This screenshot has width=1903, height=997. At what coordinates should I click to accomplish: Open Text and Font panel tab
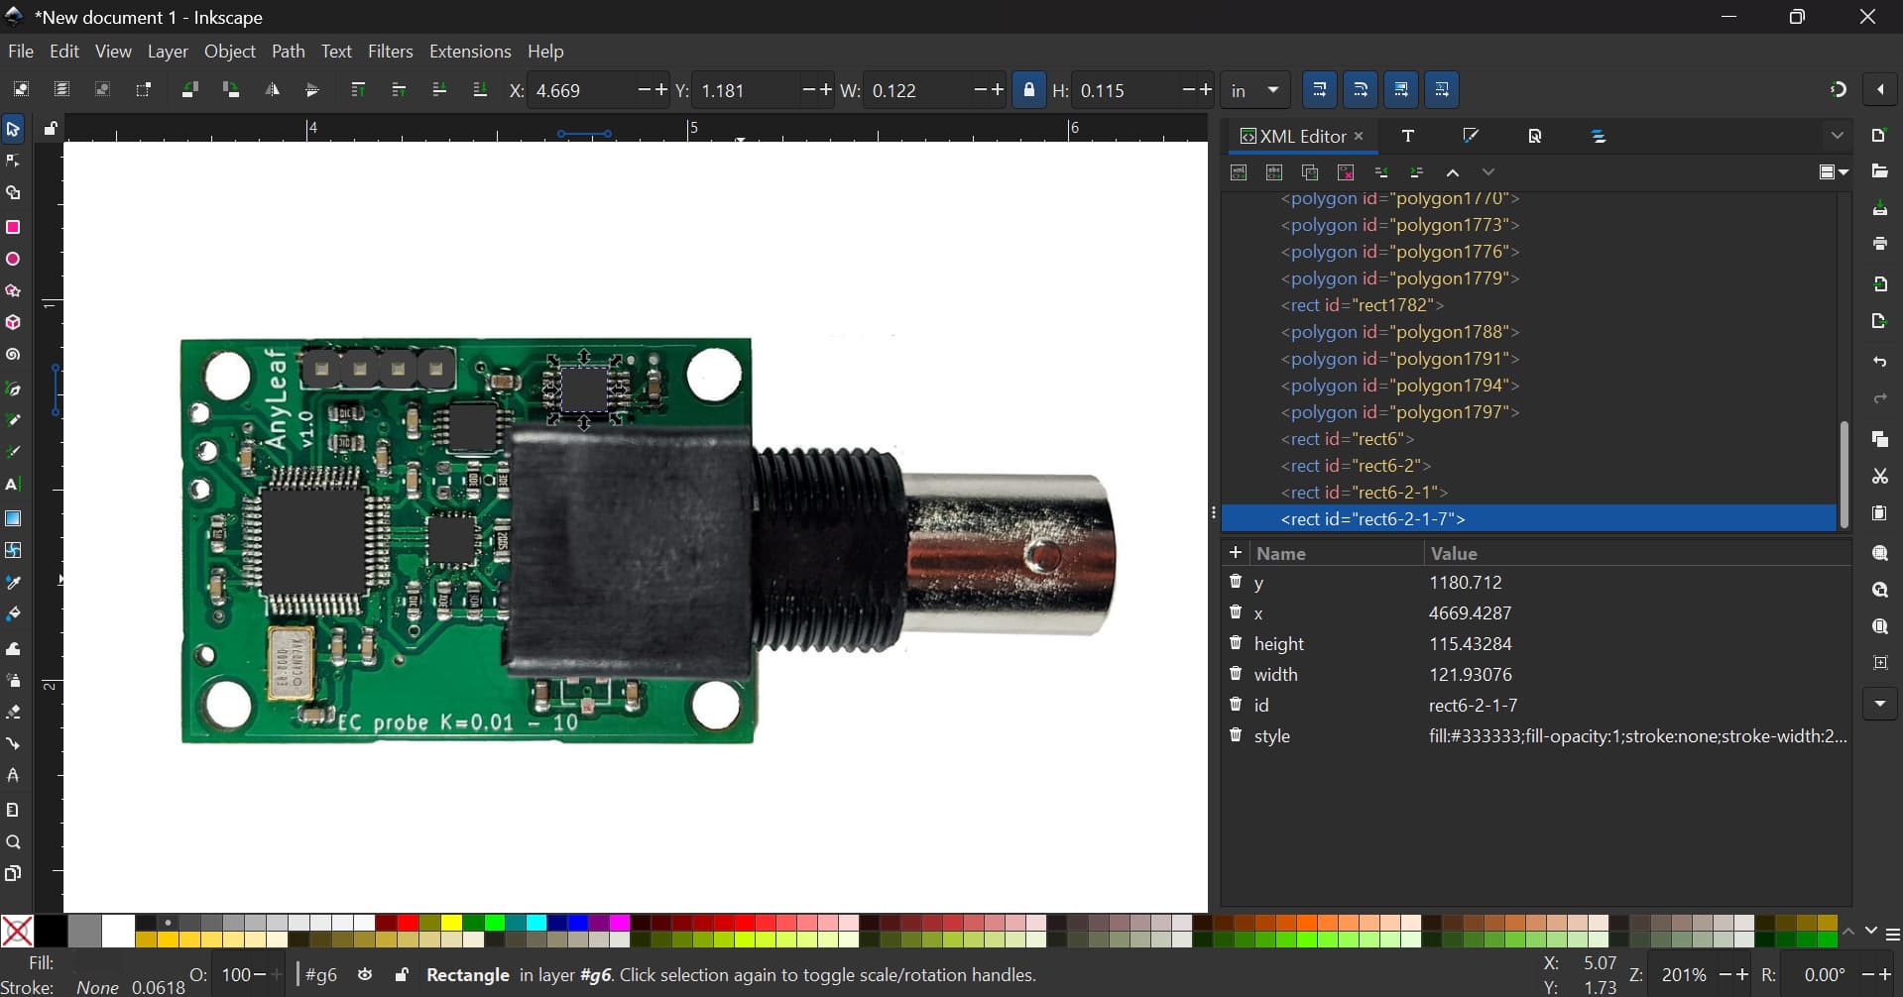(1408, 136)
